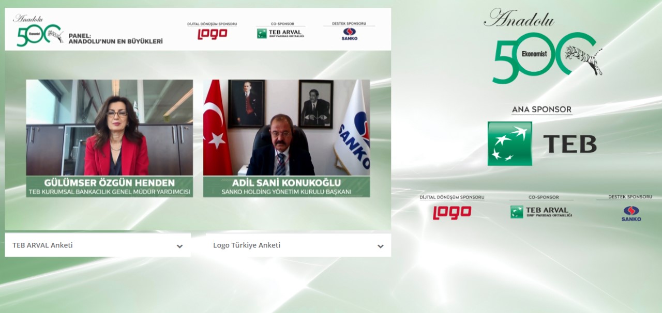Click the green TEB star emblem under Ana Sponsor
662x313 pixels.
pos(509,144)
